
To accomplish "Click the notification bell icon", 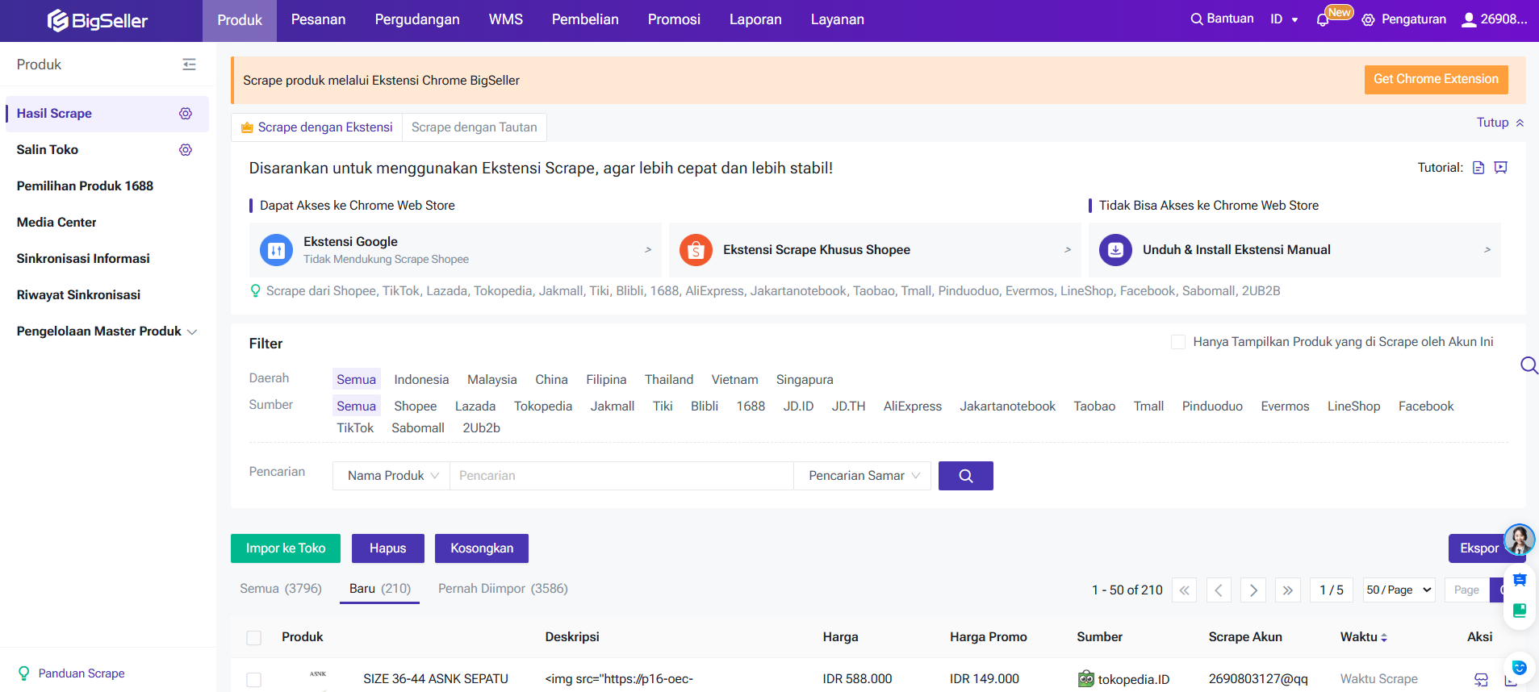I will (x=1322, y=20).
